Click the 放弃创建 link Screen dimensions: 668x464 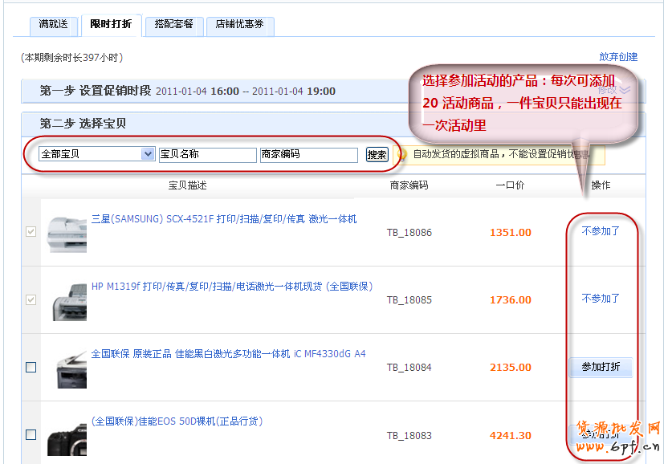[618, 57]
